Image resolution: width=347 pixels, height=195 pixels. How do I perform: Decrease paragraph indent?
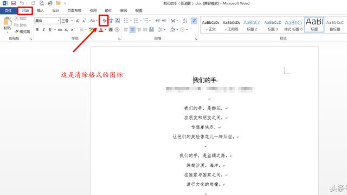(x=158, y=21)
